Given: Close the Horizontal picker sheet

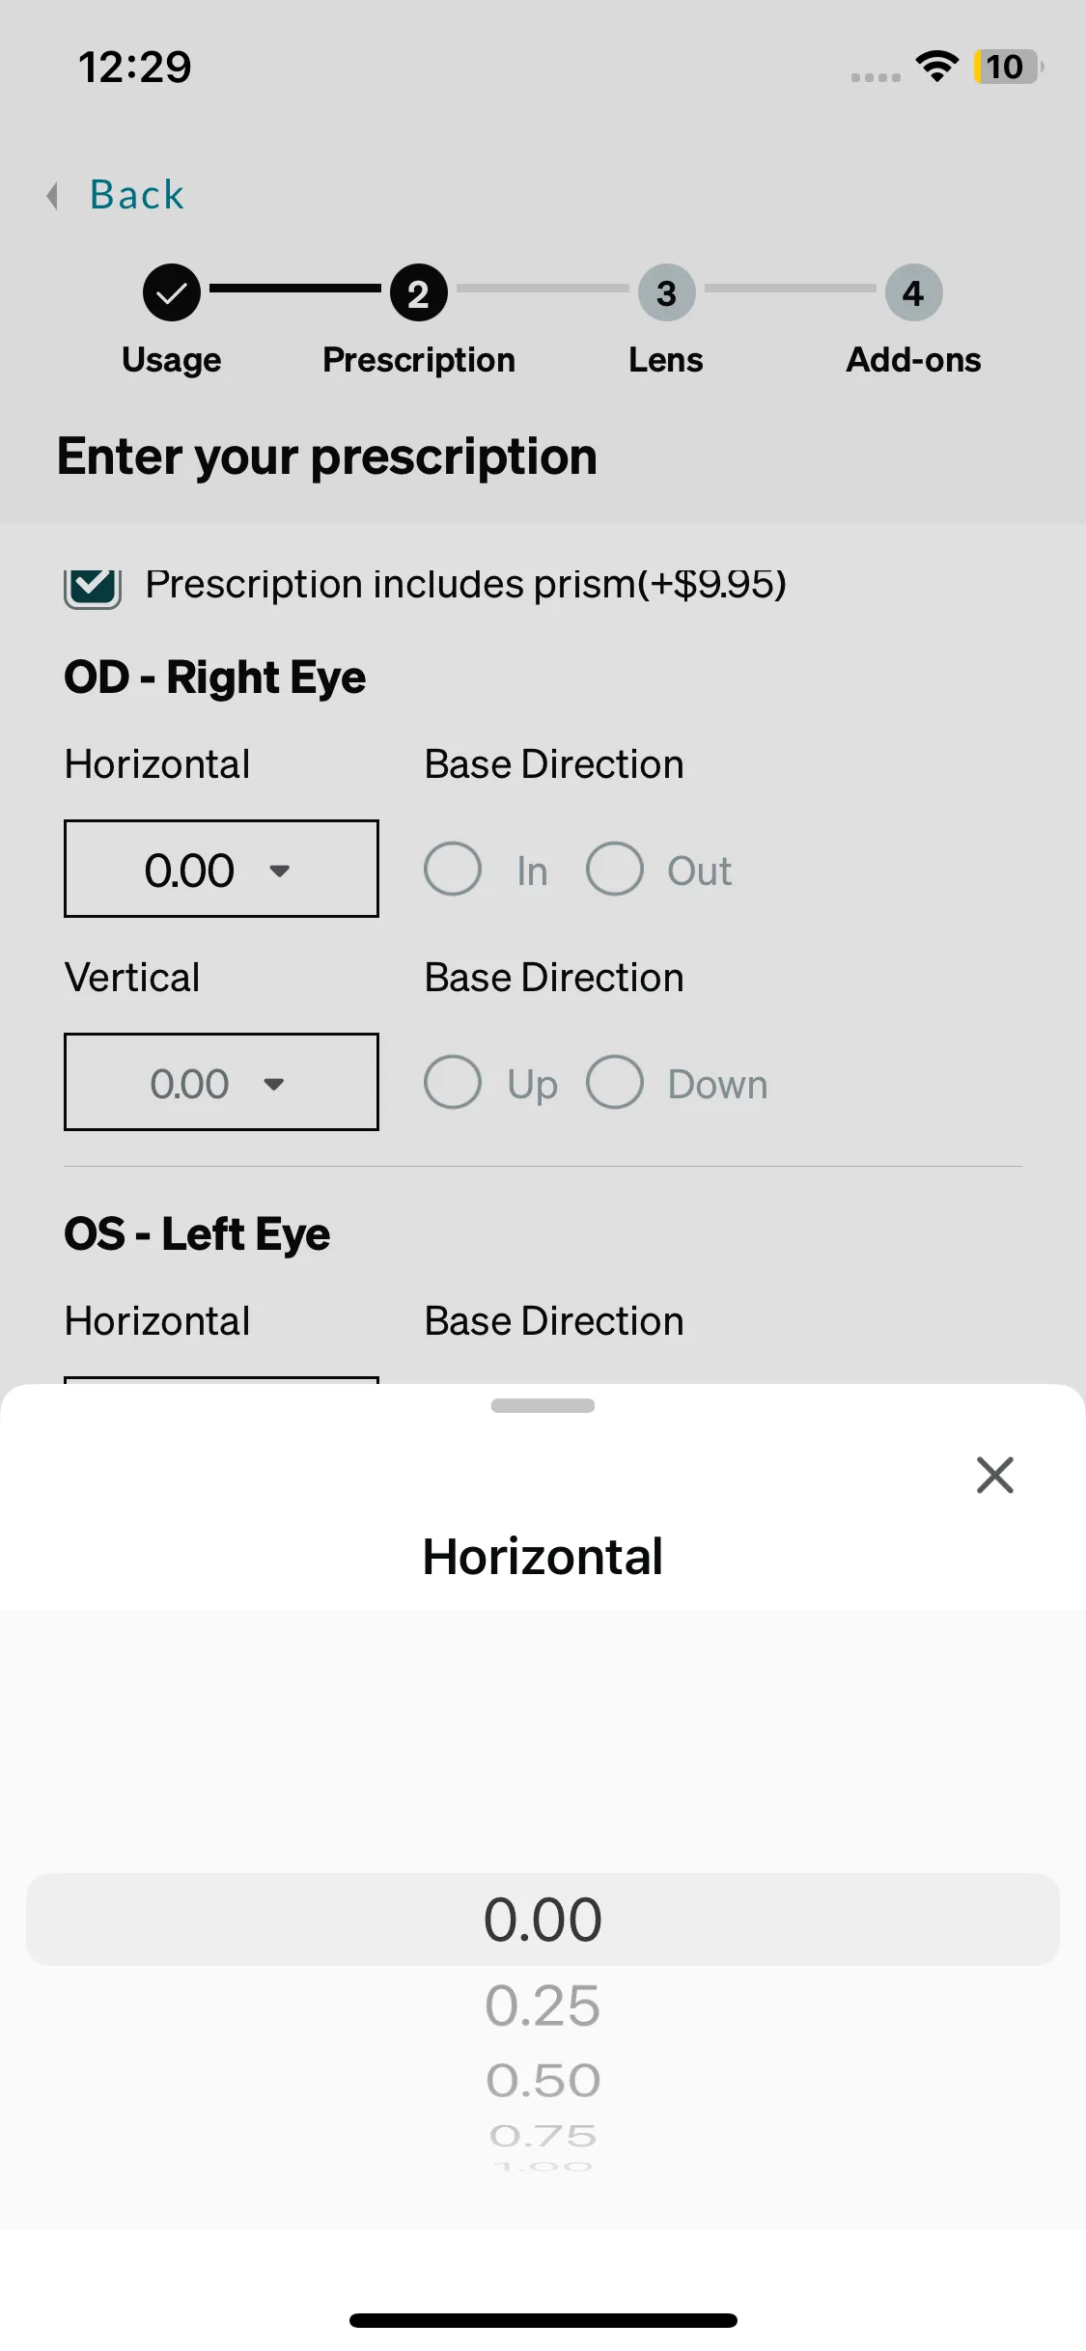Looking at the screenshot, I should click(994, 1475).
